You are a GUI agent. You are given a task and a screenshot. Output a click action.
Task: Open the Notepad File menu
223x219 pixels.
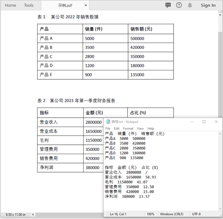tap(108, 128)
